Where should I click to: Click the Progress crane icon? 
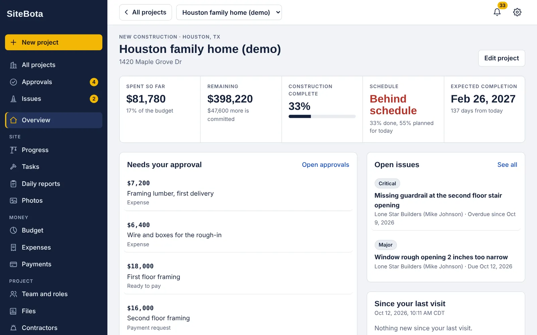13,150
